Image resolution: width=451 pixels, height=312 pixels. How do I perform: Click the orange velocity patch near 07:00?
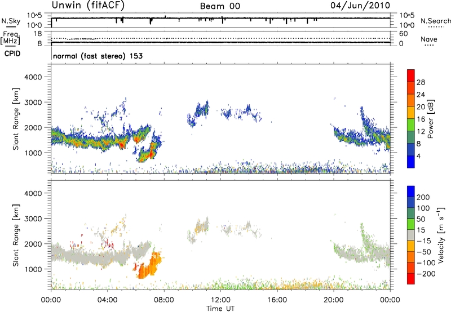click(148, 267)
